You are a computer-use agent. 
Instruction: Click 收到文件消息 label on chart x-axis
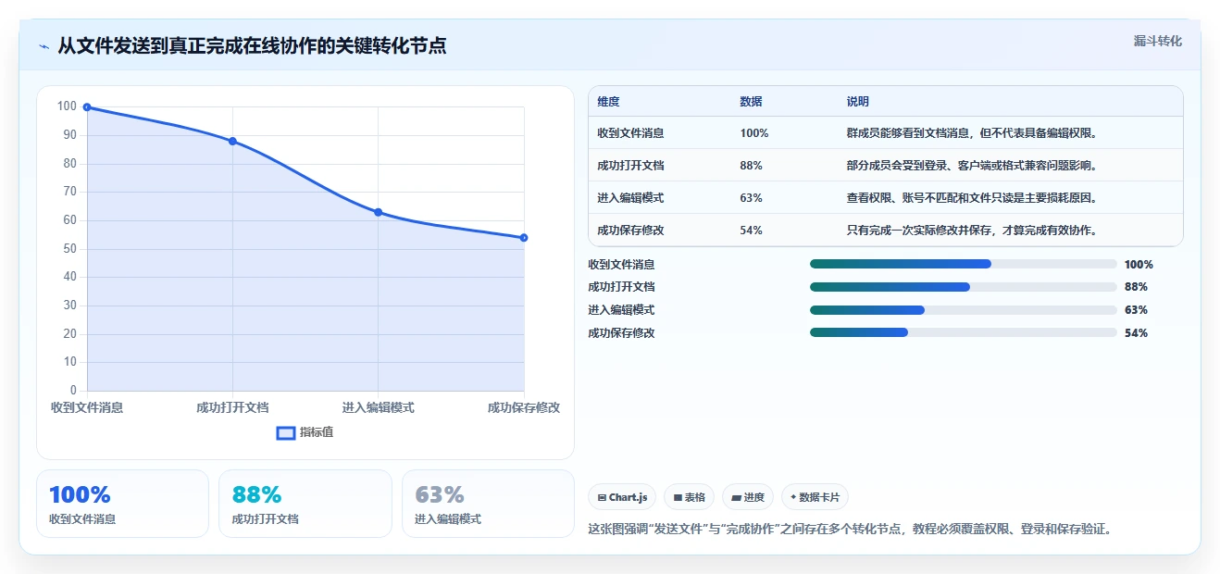(87, 407)
